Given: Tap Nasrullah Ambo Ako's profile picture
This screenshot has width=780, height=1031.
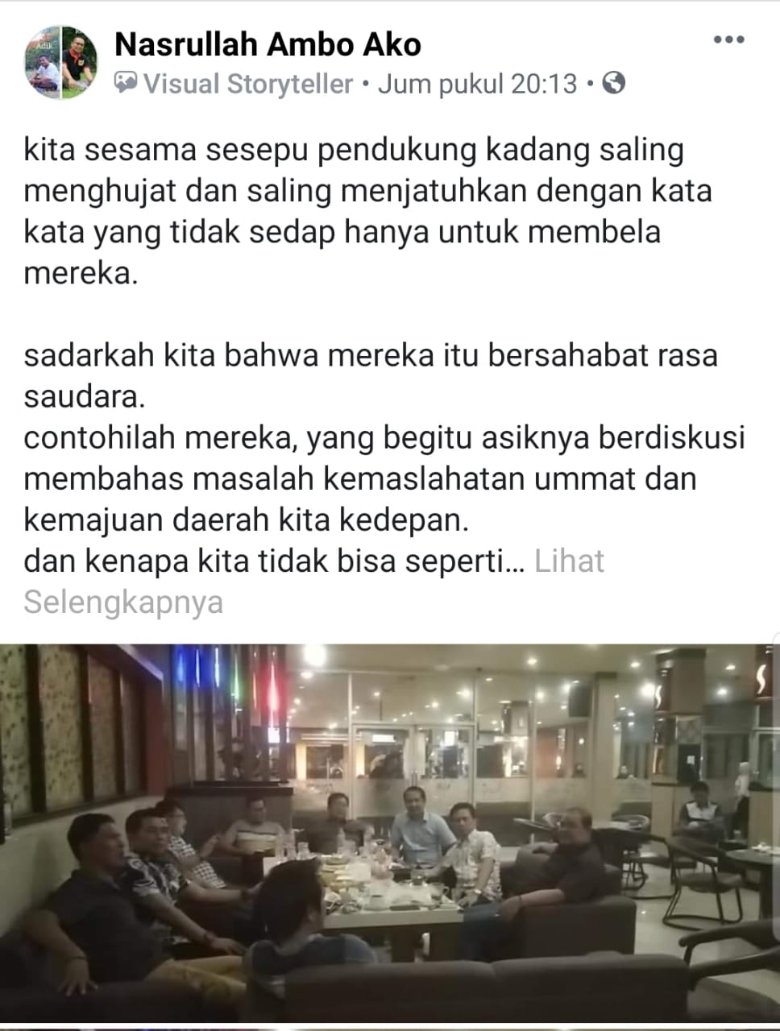Looking at the screenshot, I should pyautogui.click(x=61, y=62).
